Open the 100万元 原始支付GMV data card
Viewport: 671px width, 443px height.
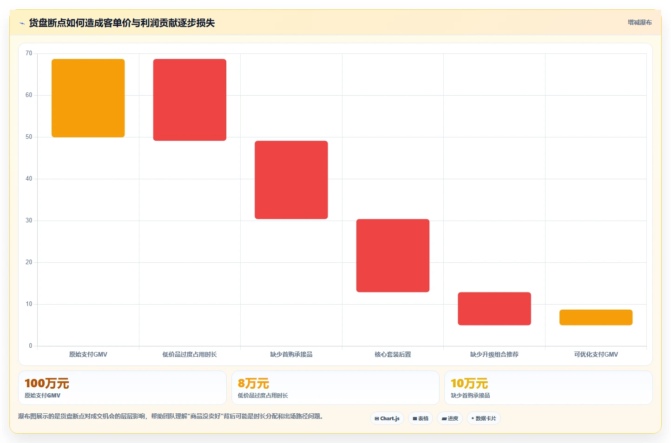pyautogui.click(x=122, y=388)
